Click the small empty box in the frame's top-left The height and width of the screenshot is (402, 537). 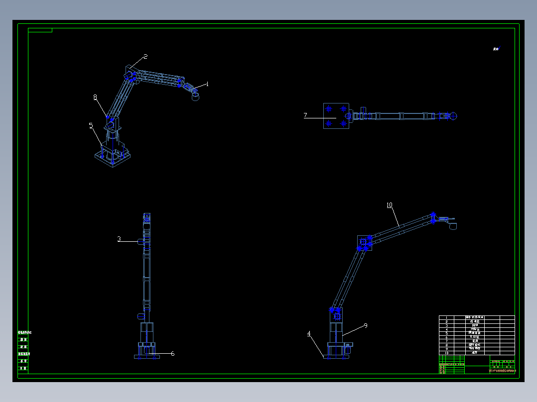click(x=40, y=30)
